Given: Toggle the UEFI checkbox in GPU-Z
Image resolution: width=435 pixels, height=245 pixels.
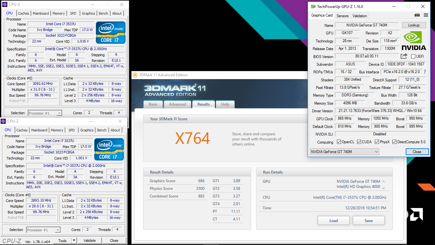Looking at the screenshot, I should 413,56.
